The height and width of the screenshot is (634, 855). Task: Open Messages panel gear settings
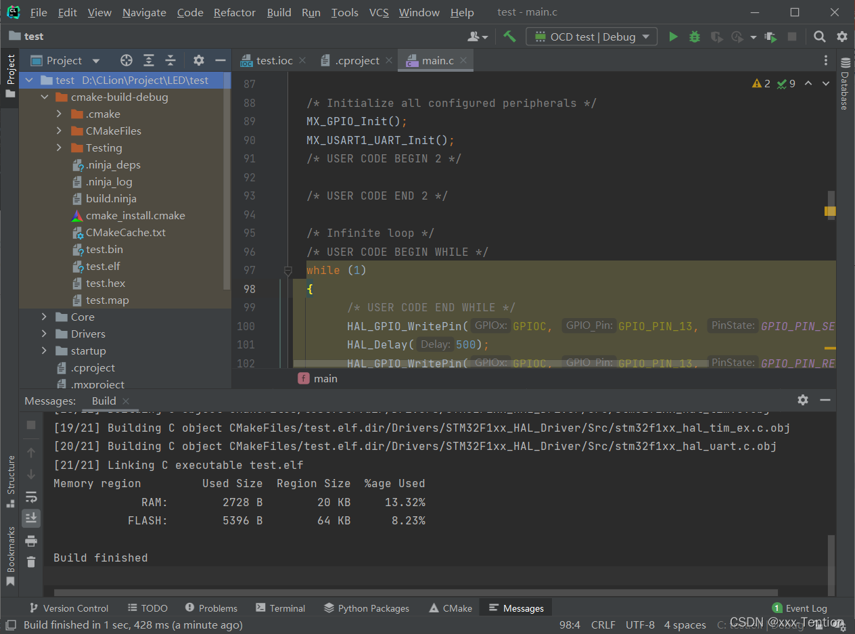tap(803, 400)
